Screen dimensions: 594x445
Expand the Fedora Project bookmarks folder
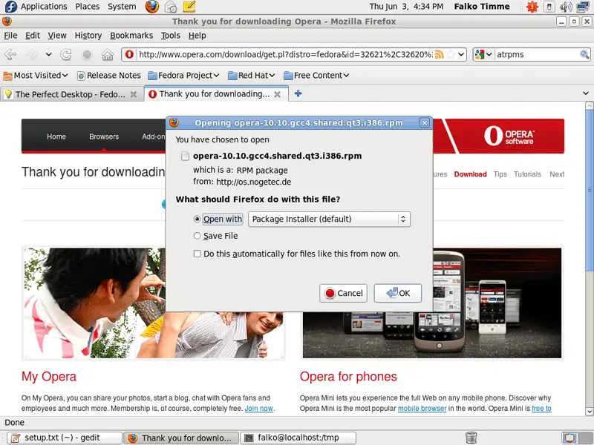tap(183, 76)
